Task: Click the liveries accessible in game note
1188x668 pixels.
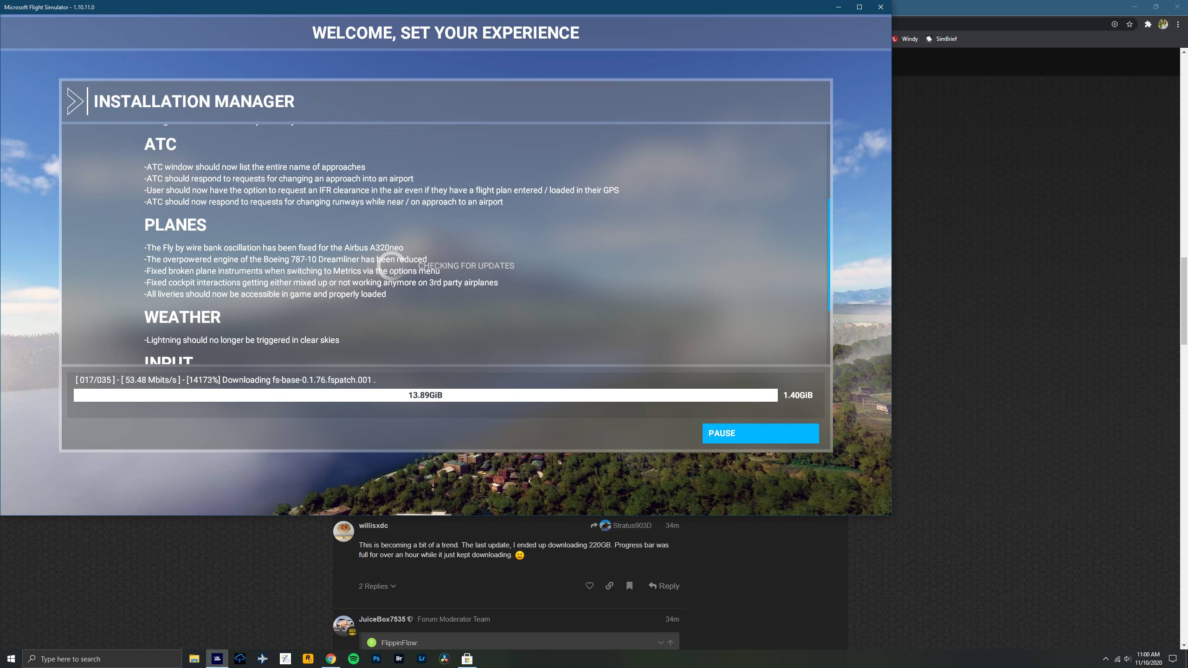Action: pos(265,294)
